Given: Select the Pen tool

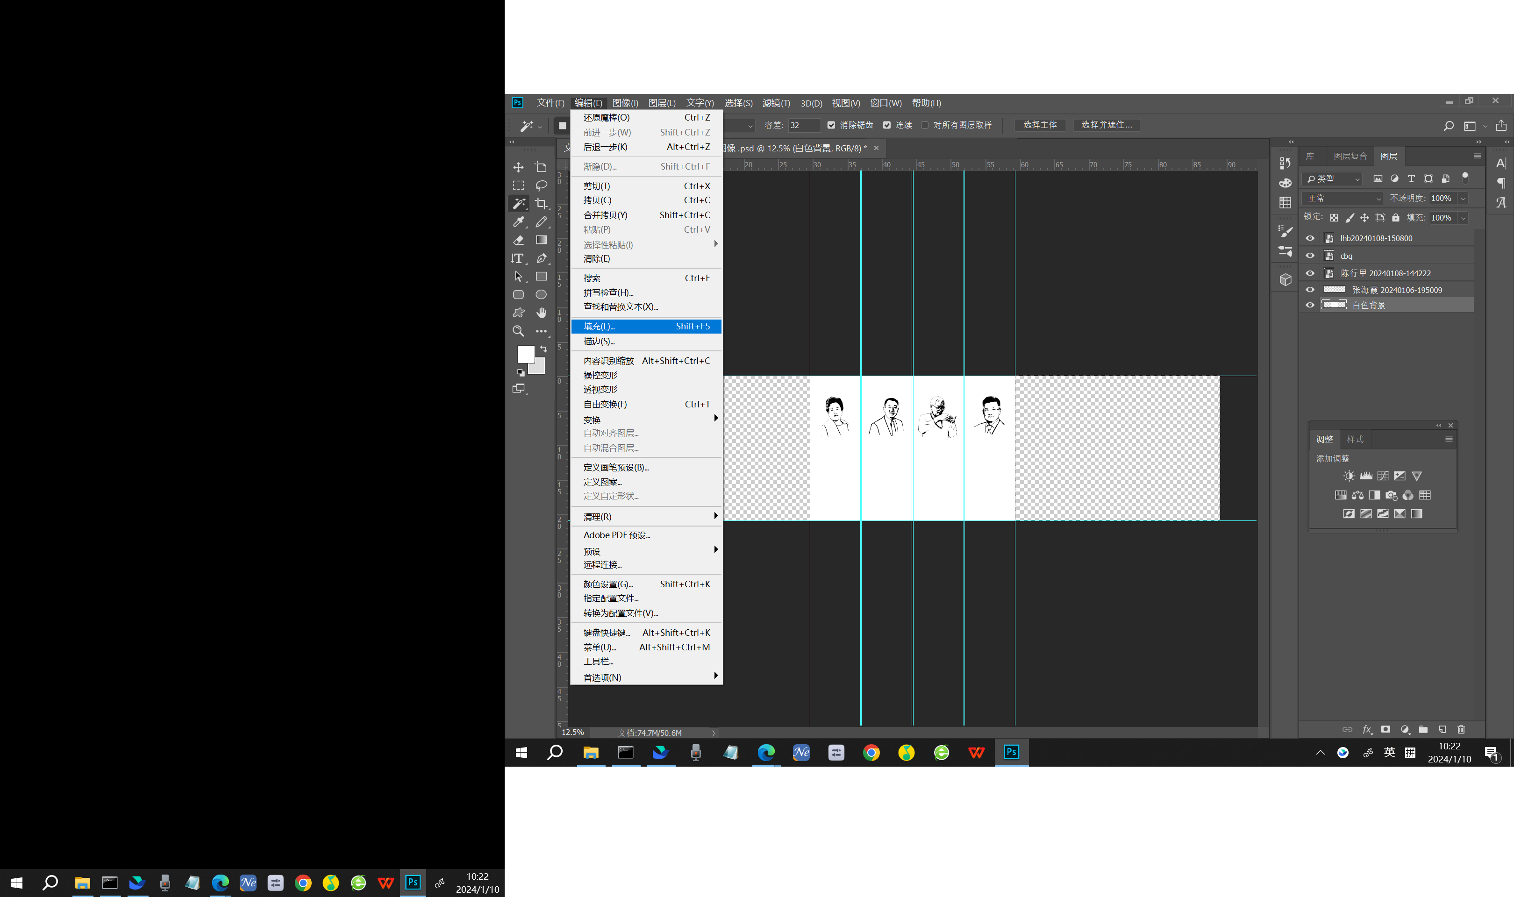Looking at the screenshot, I should (x=543, y=258).
